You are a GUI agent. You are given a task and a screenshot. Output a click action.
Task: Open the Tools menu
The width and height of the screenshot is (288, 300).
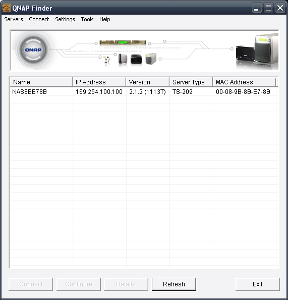(x=87, y=19)
